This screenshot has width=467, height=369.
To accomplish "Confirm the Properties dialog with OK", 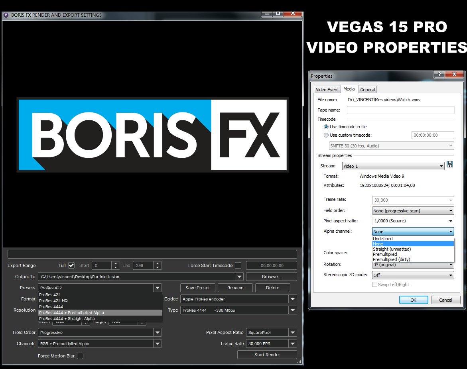I will coord(414,300).
